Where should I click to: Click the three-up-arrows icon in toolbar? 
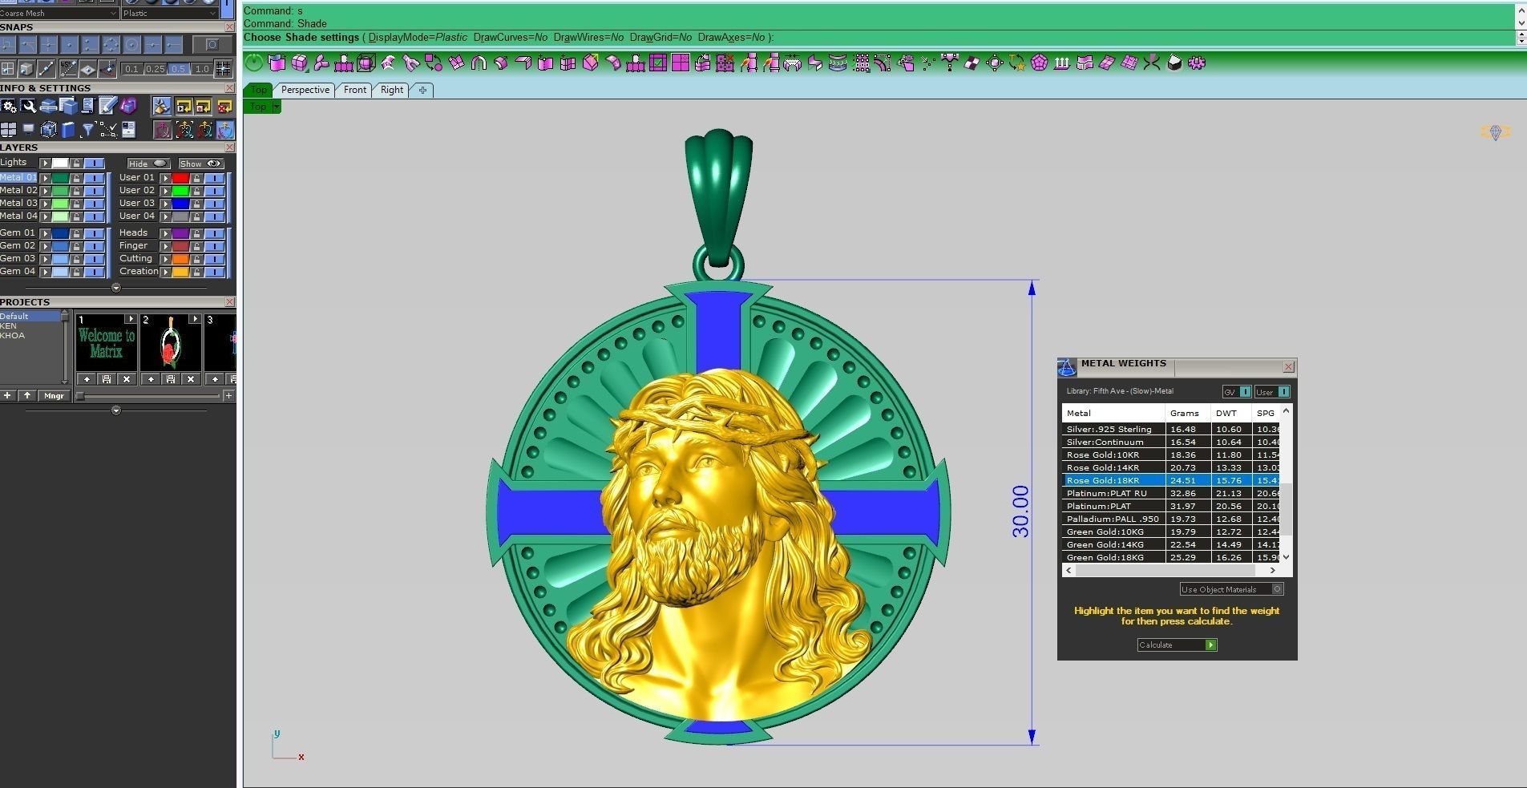coord(1062,63)
